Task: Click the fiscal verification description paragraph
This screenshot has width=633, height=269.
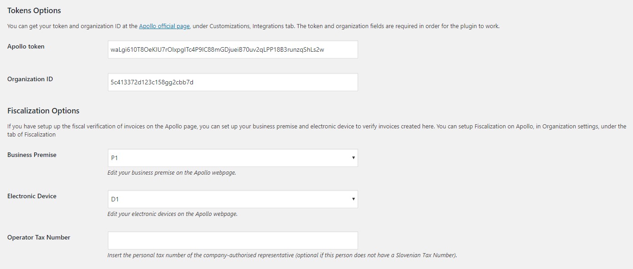Action: [317, 130]
